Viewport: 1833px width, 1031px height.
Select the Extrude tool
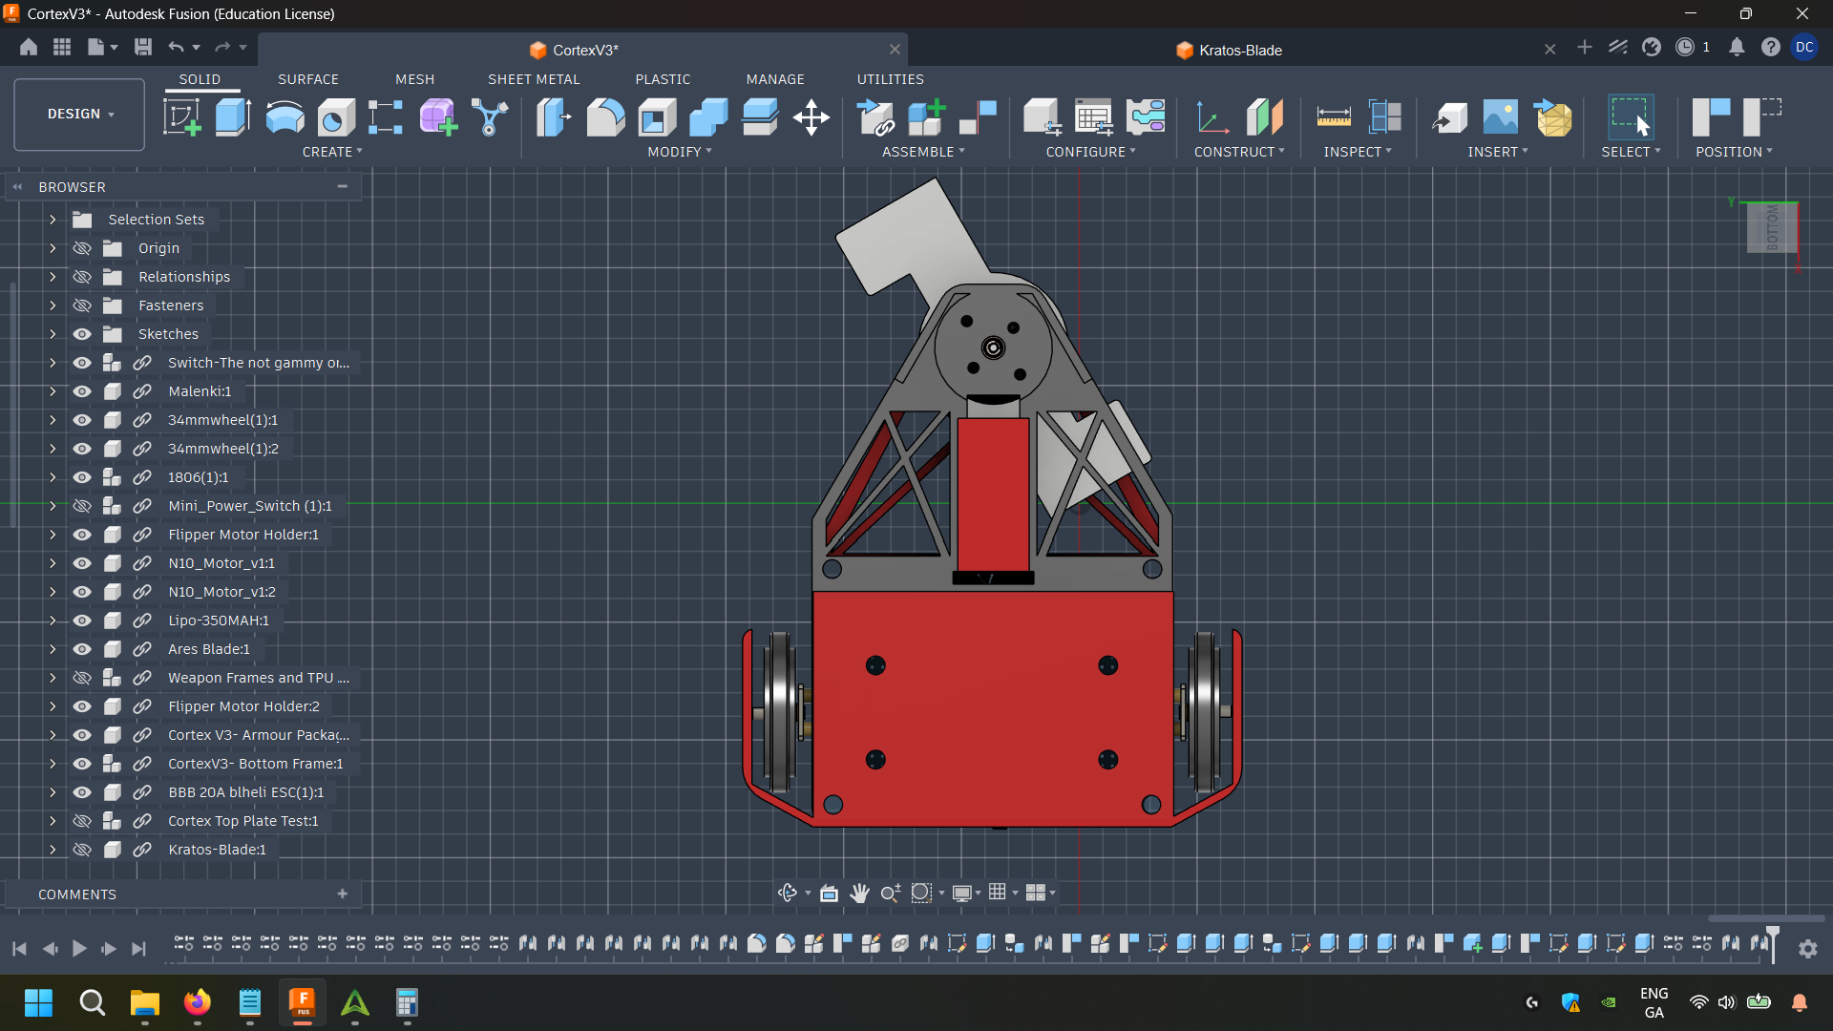pyautogui.click(x=233, y=117)
